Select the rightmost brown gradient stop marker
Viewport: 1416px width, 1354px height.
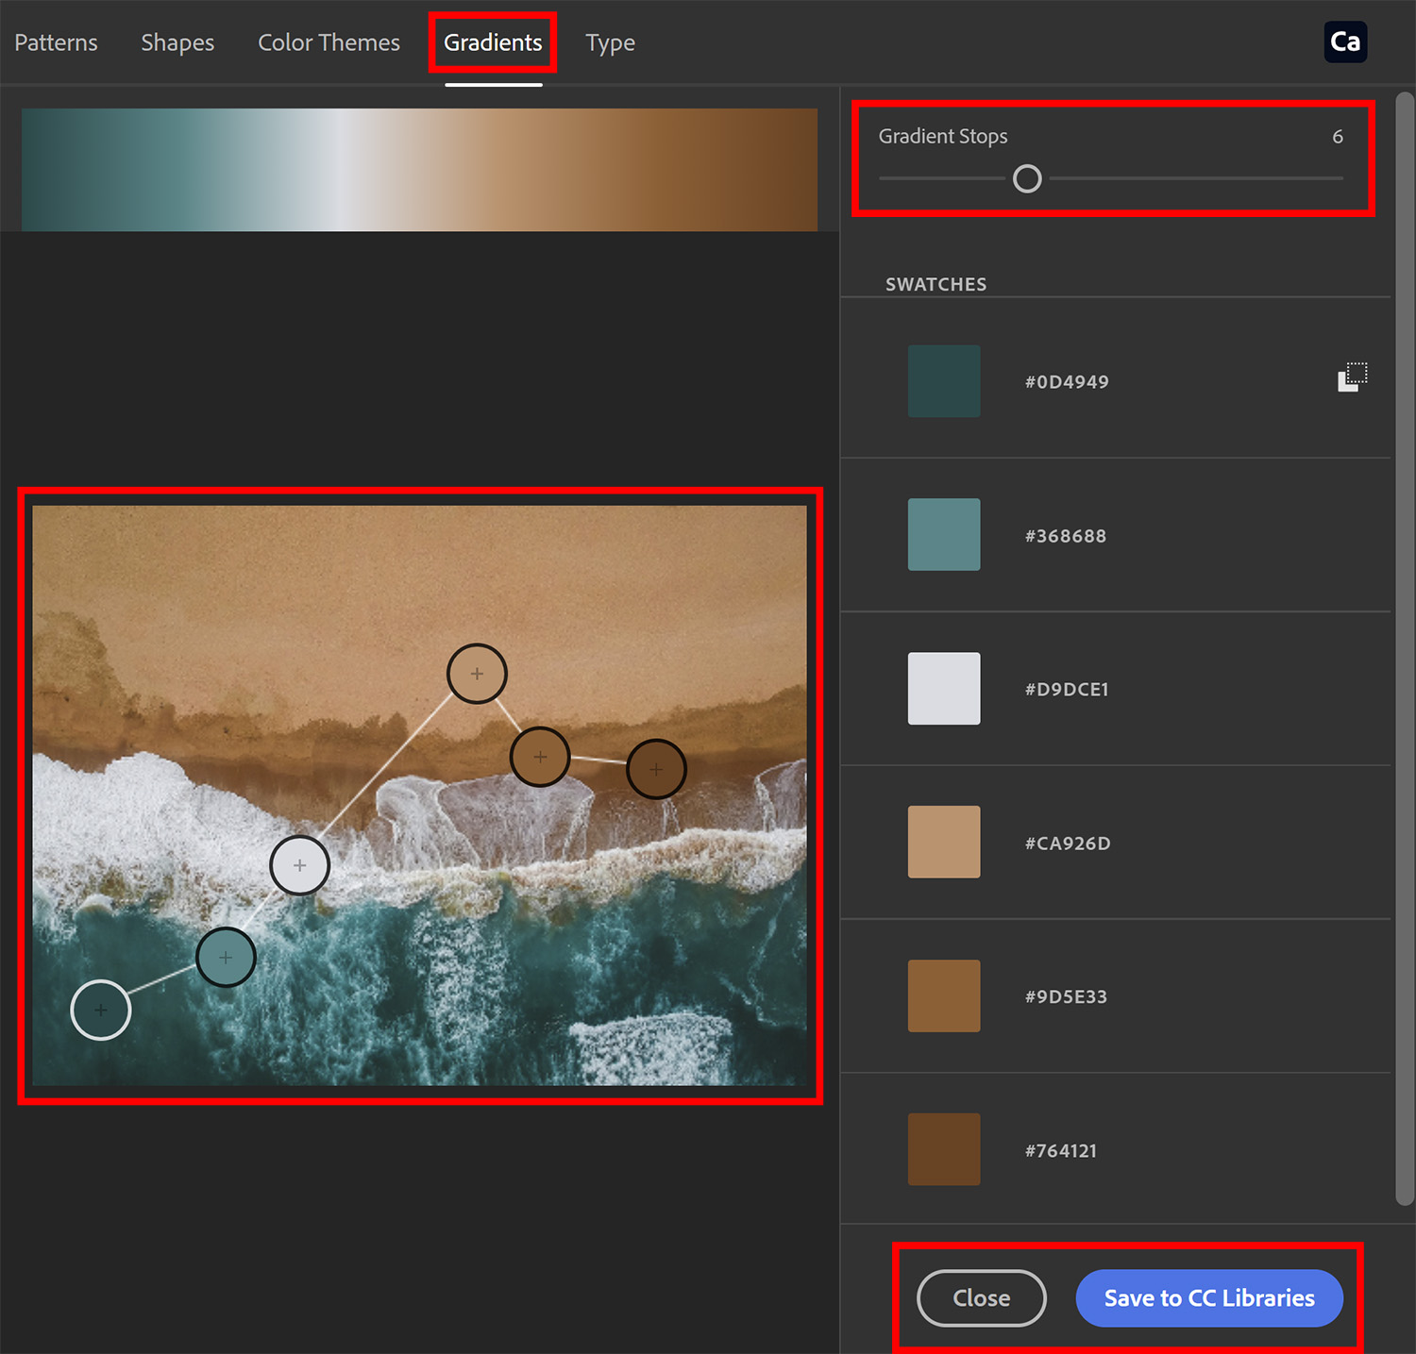(655, 768)
